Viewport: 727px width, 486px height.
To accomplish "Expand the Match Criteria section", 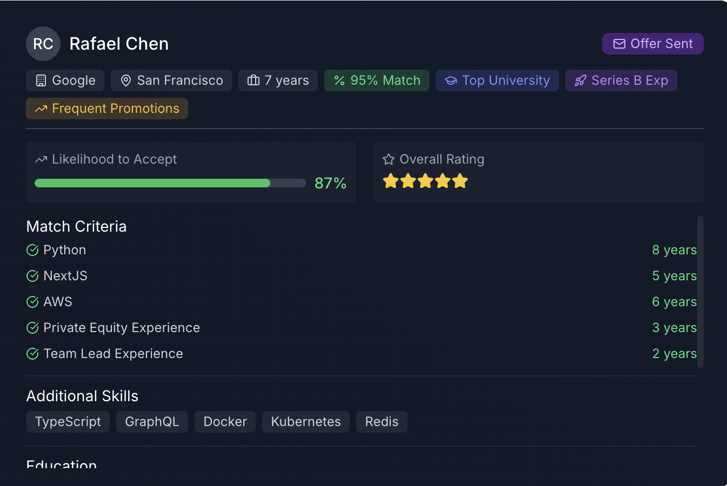I will pyautogui.click(x=76, y=226).
